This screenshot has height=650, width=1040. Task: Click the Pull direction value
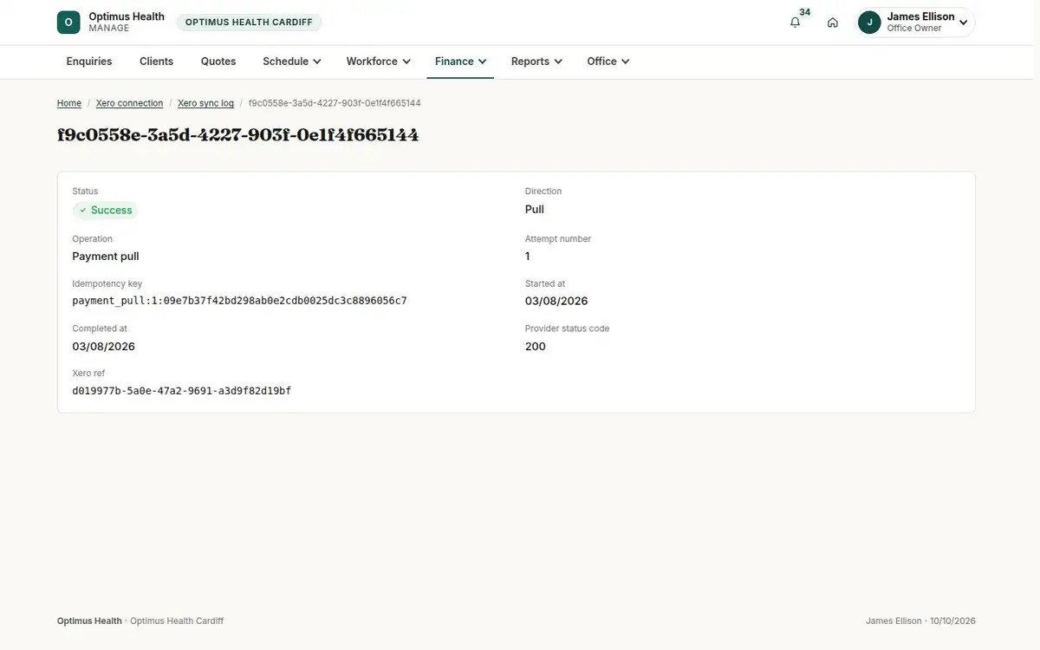535,210
